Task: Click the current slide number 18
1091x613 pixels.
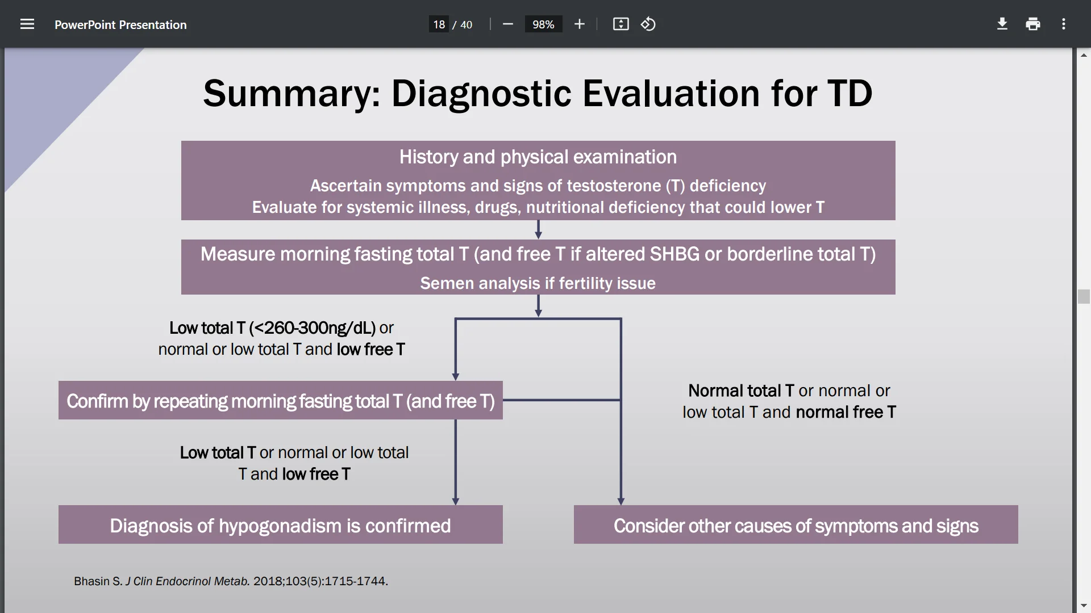Action: [438, 24]
